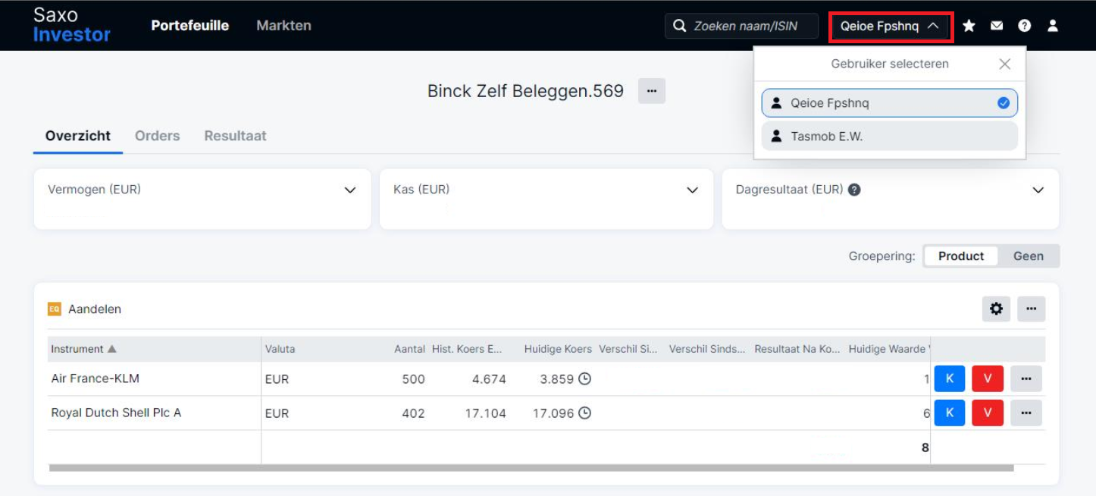This screenshot has width=1096, height=496.
Task: Click the blue K button for Air France-KLM
Action: tap(950, 378)
